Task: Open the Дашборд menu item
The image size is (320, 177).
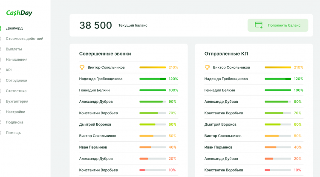Action: pyautogui.click(x=14, y=28)
